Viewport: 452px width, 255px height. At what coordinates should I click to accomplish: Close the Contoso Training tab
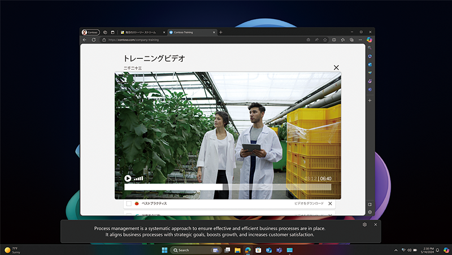click(x=214, y=32)
